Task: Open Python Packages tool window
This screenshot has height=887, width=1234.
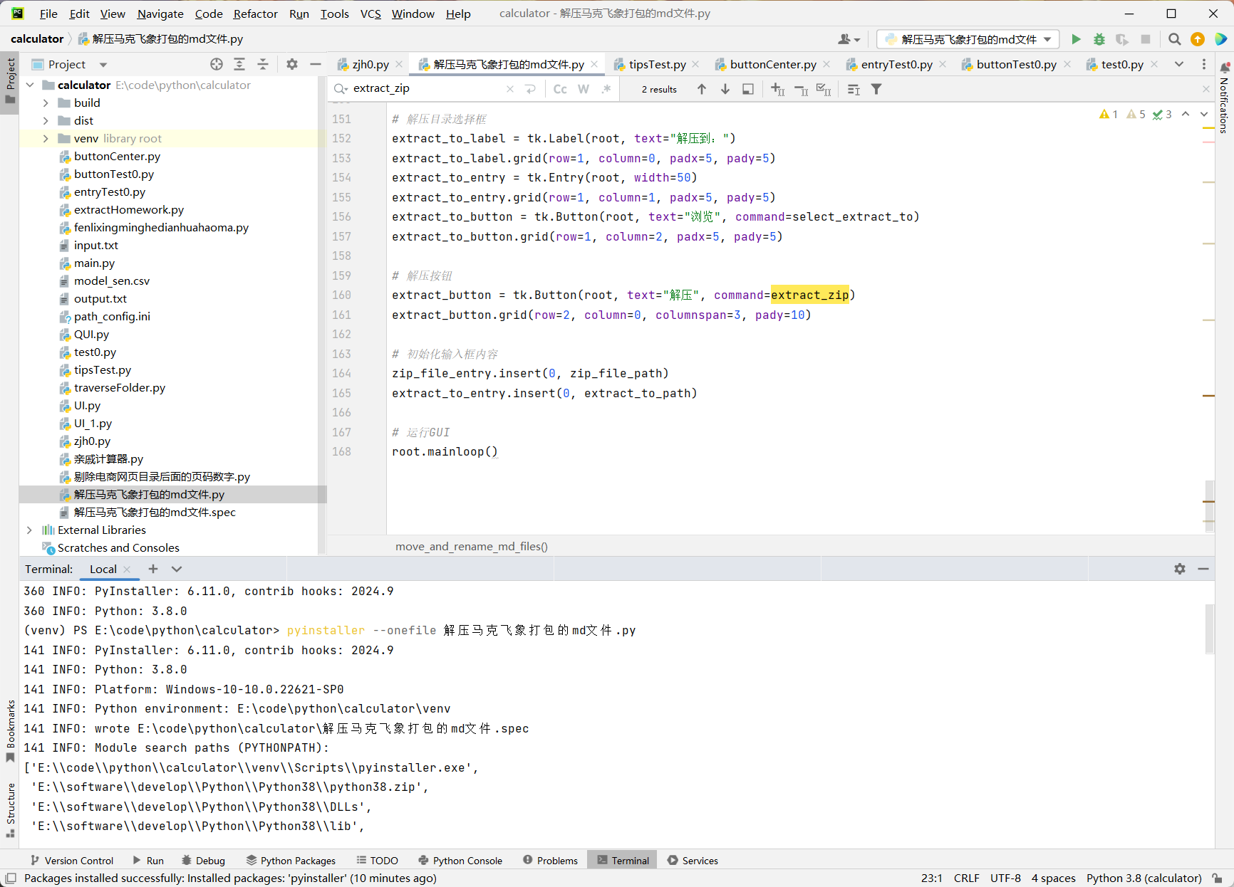Action: (291, 861)
